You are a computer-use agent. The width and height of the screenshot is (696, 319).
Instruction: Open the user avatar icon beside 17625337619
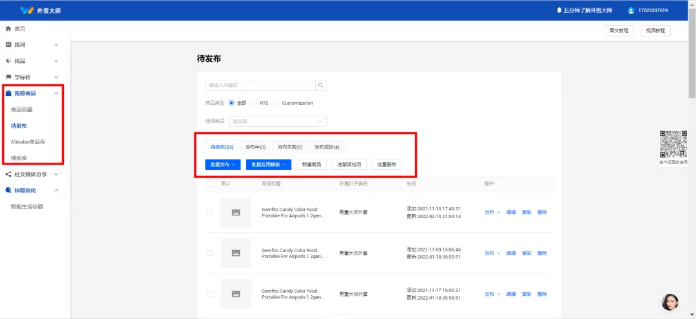click(631, 10)
